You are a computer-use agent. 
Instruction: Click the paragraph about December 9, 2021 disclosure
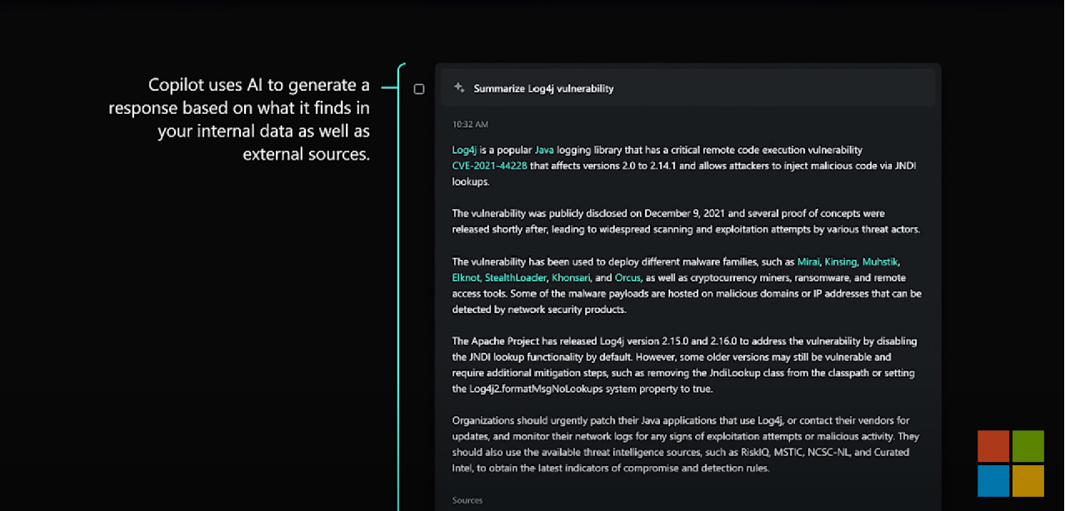[x=686, y=221]
